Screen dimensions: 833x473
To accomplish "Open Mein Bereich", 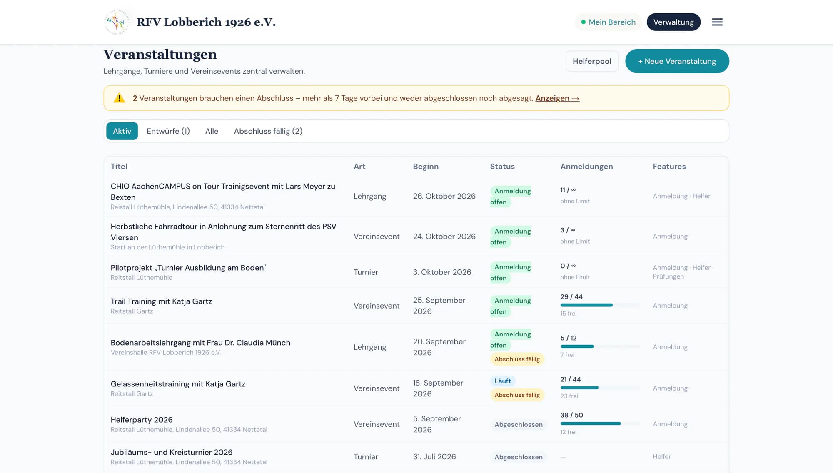I will 608,22.
